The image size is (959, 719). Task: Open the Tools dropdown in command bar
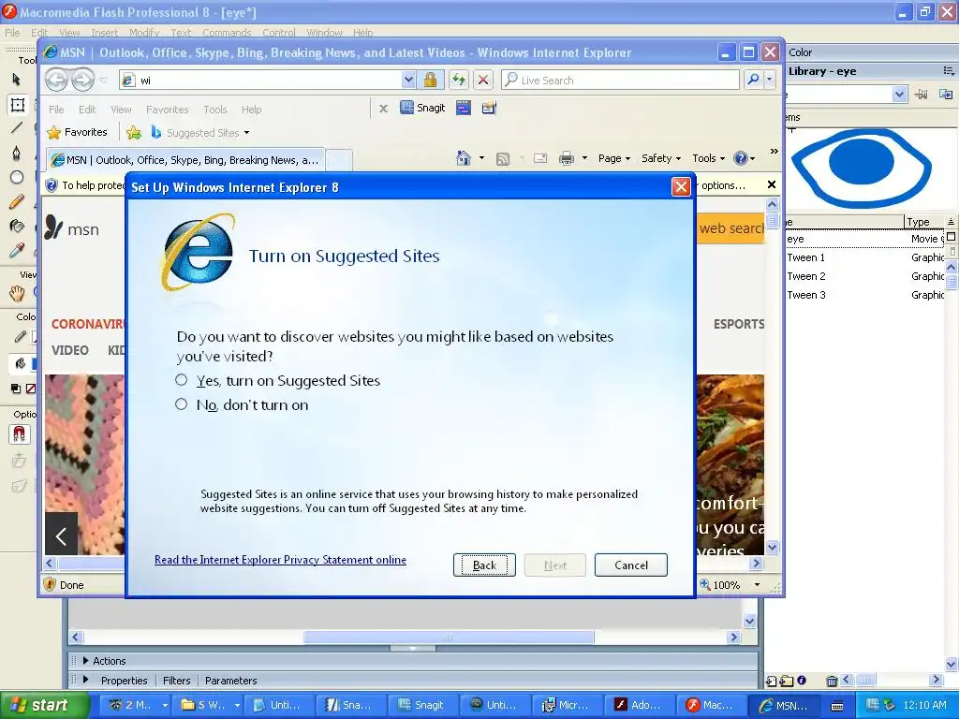click(708, 158)
